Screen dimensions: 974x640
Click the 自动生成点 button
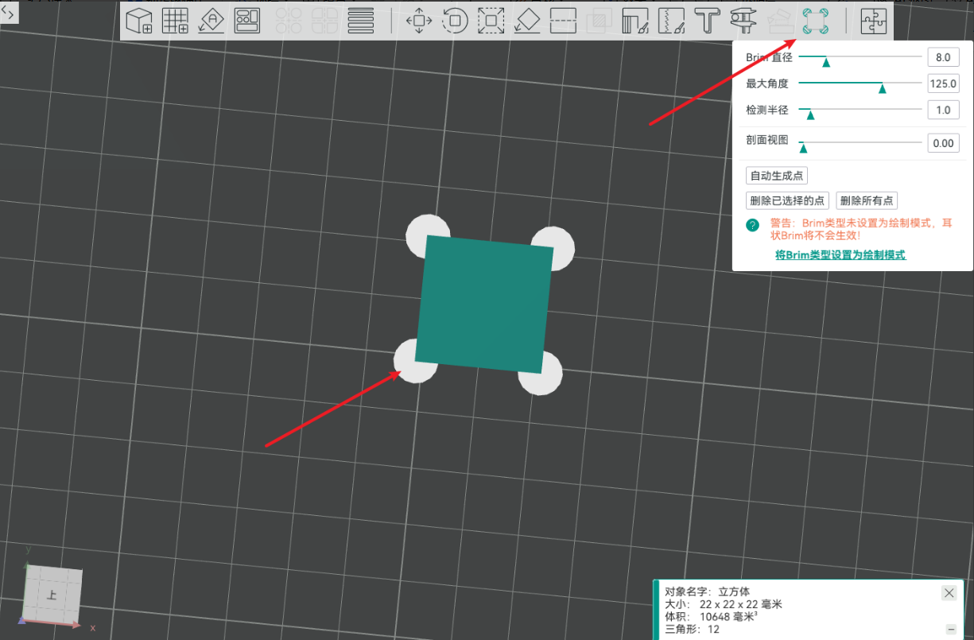tap(776, 176)
